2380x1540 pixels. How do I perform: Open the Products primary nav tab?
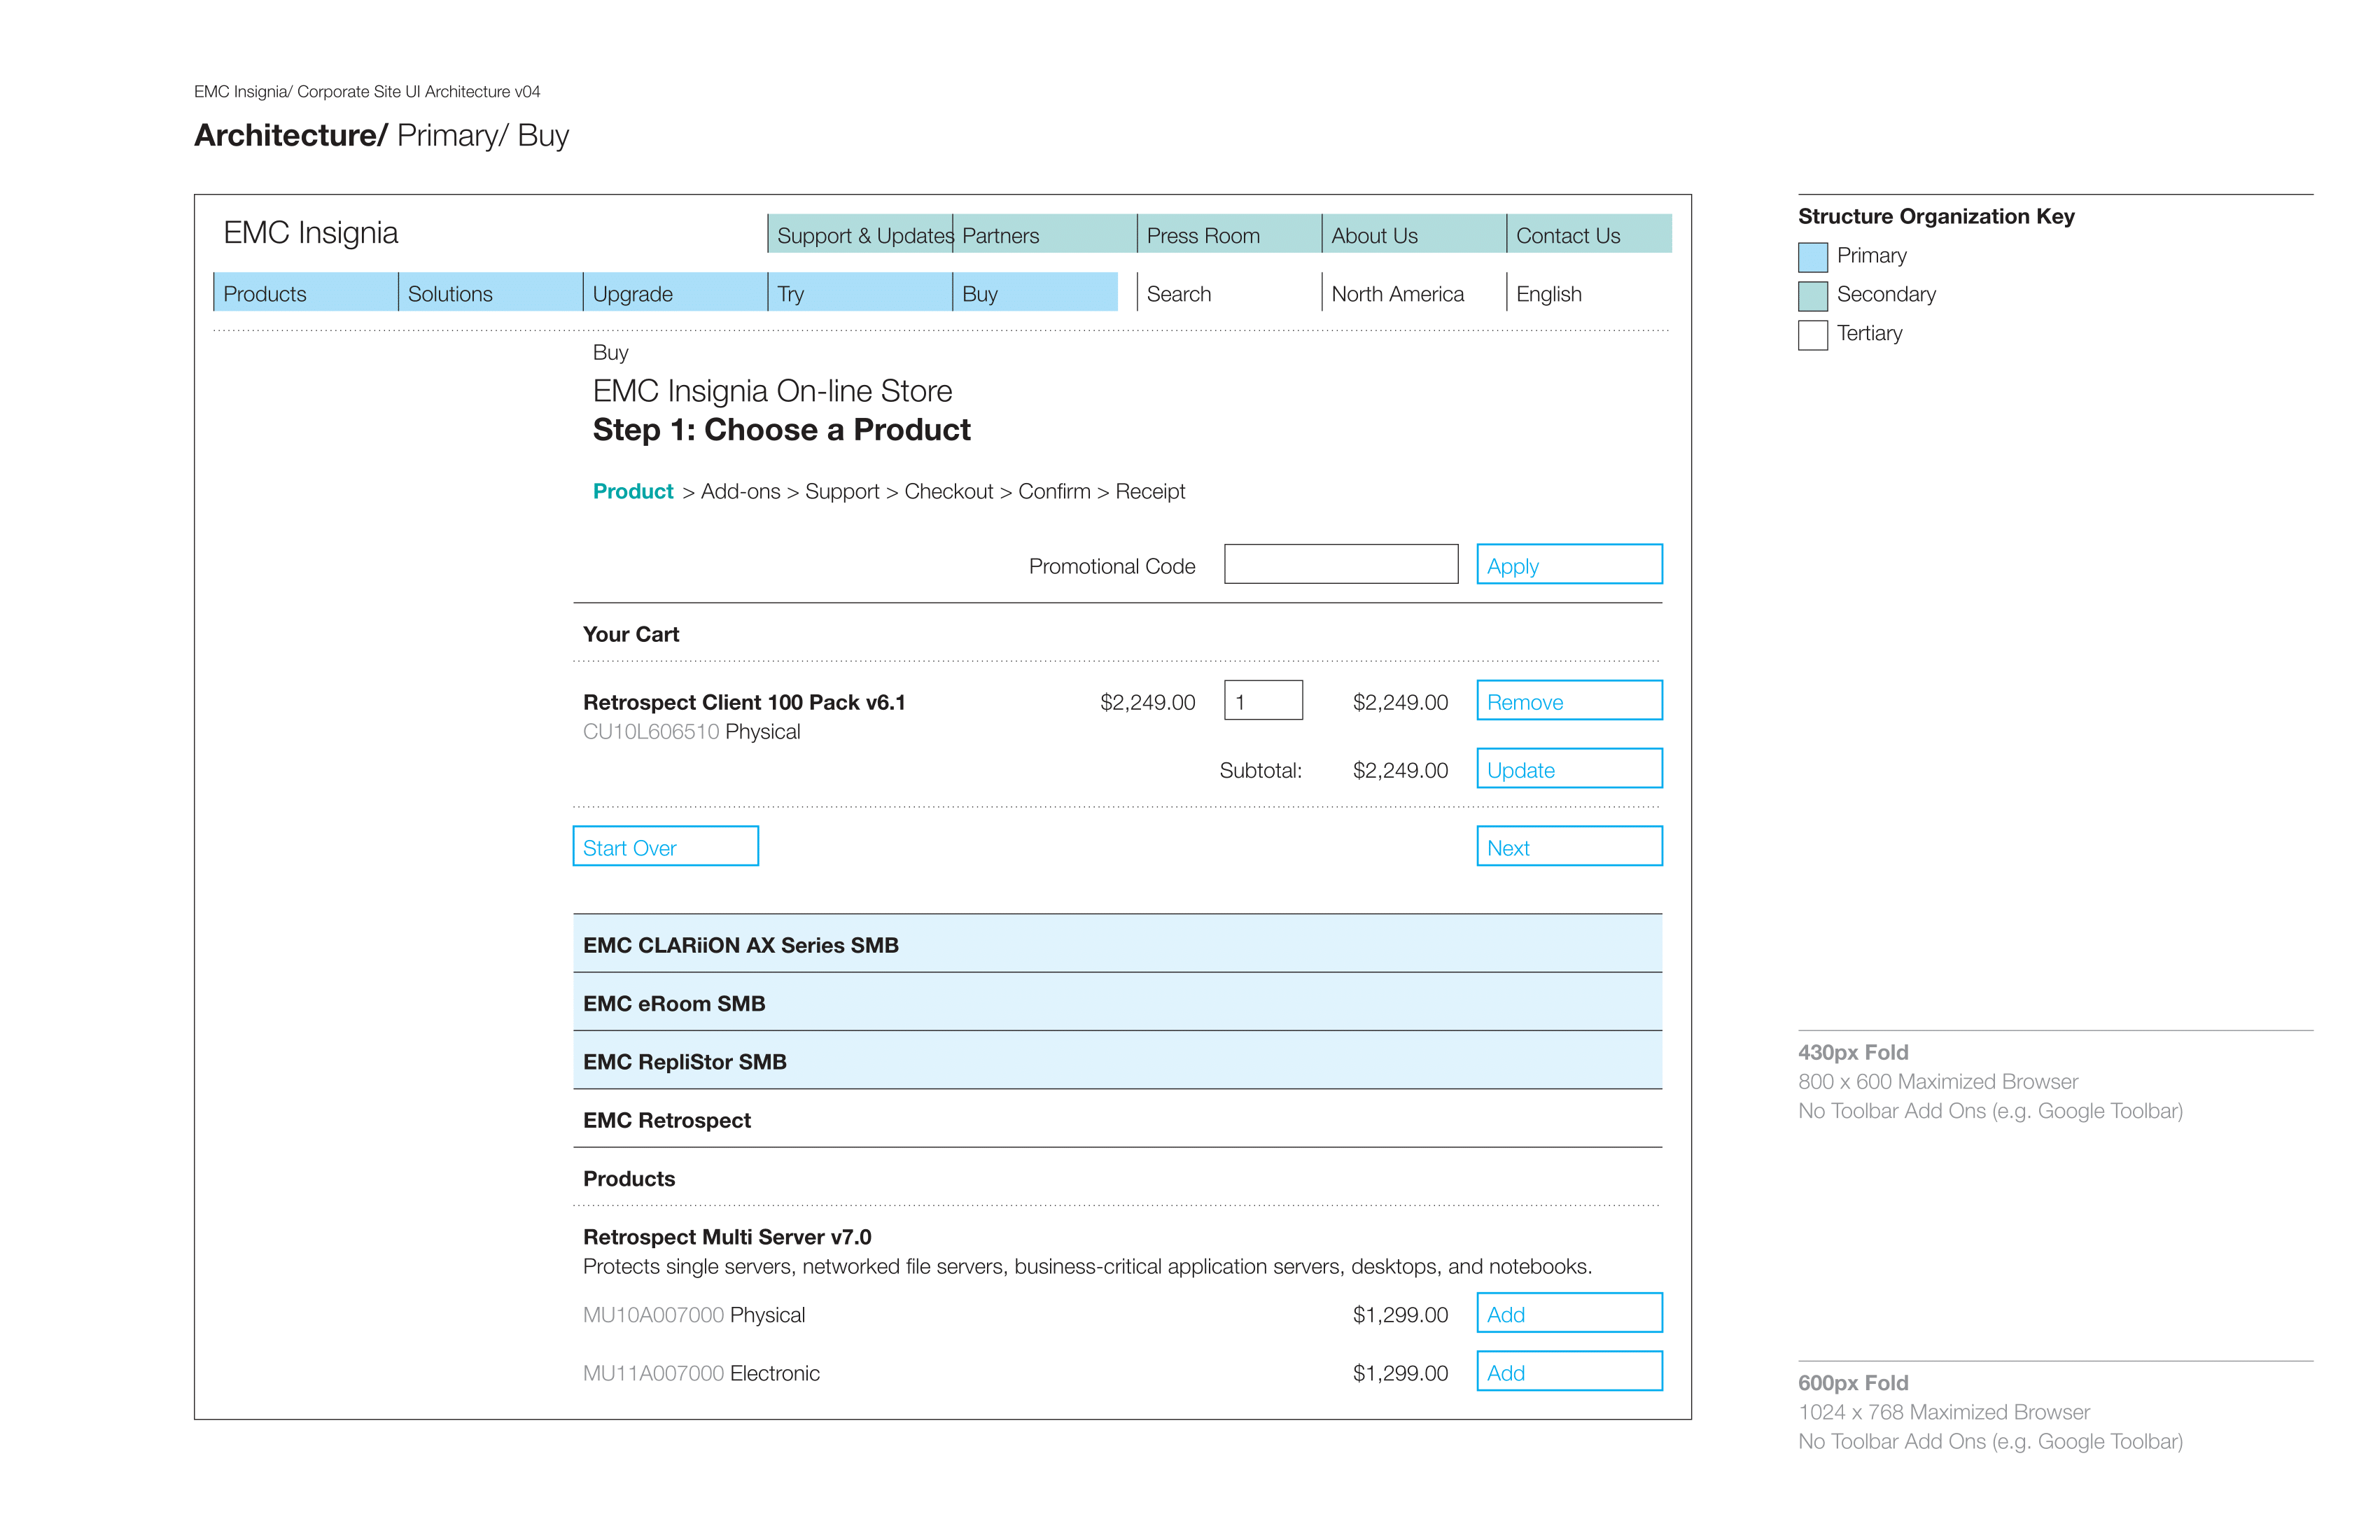[x=306, y=292]
